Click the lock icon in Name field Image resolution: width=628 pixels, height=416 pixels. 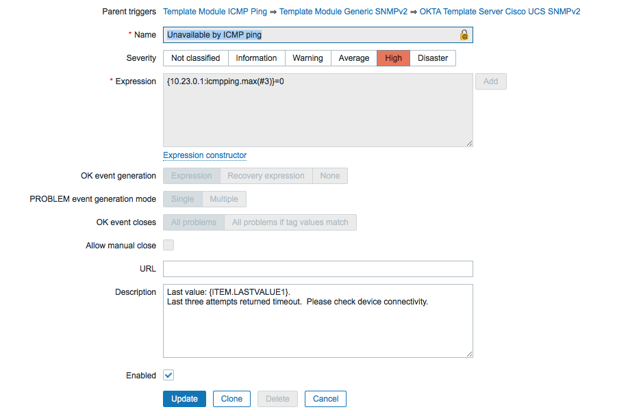(x=464, y=35)
